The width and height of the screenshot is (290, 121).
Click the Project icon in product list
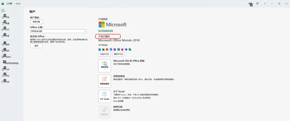pos(130,49)
